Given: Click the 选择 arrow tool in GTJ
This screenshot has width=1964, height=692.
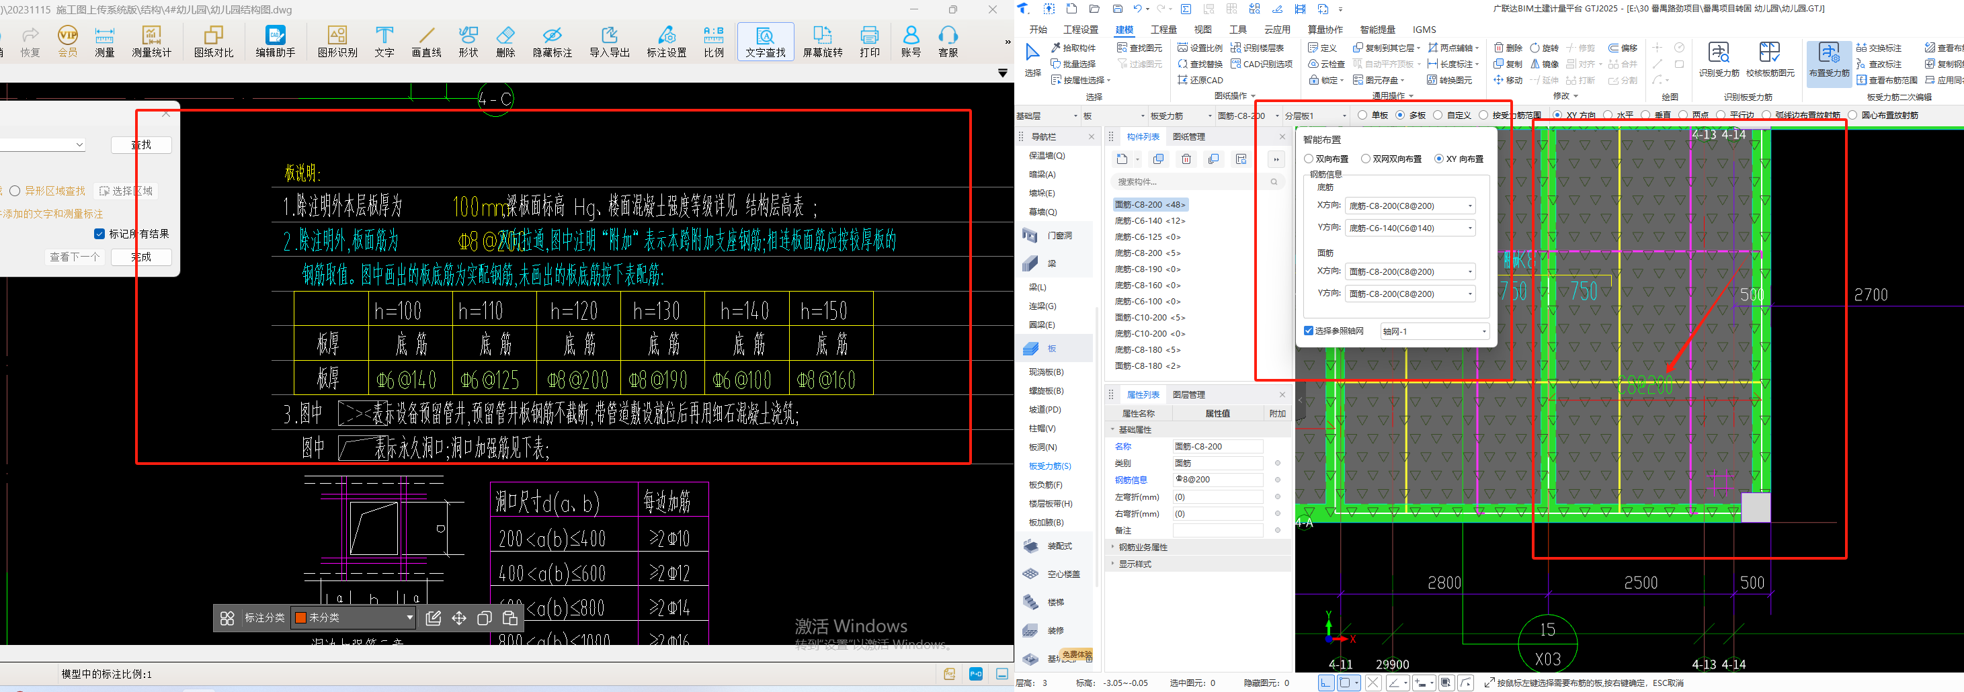Looking at the screenshot, I should point(1032,60).
